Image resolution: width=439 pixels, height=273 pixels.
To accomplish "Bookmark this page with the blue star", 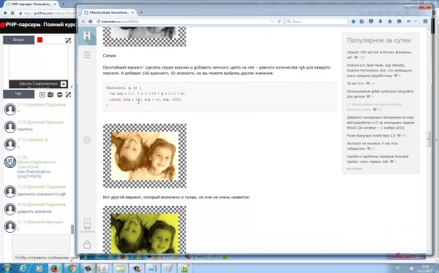I will point(353,21).
